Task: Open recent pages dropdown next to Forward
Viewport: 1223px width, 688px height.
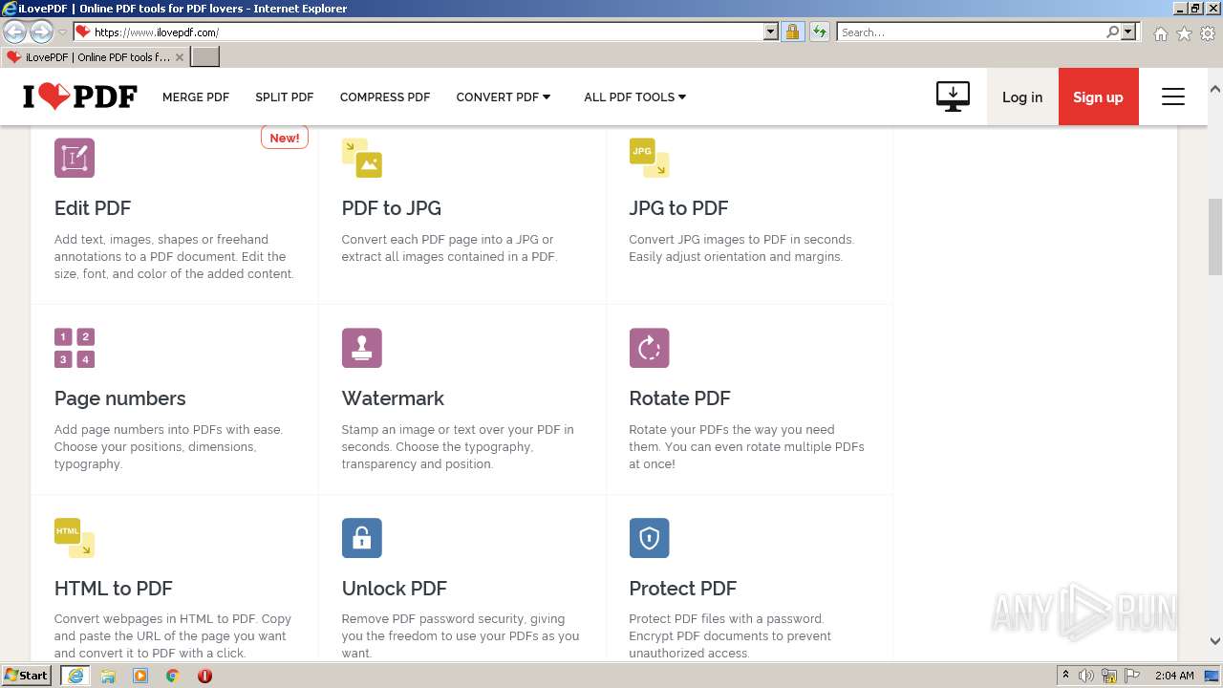Action: [62, 32]
